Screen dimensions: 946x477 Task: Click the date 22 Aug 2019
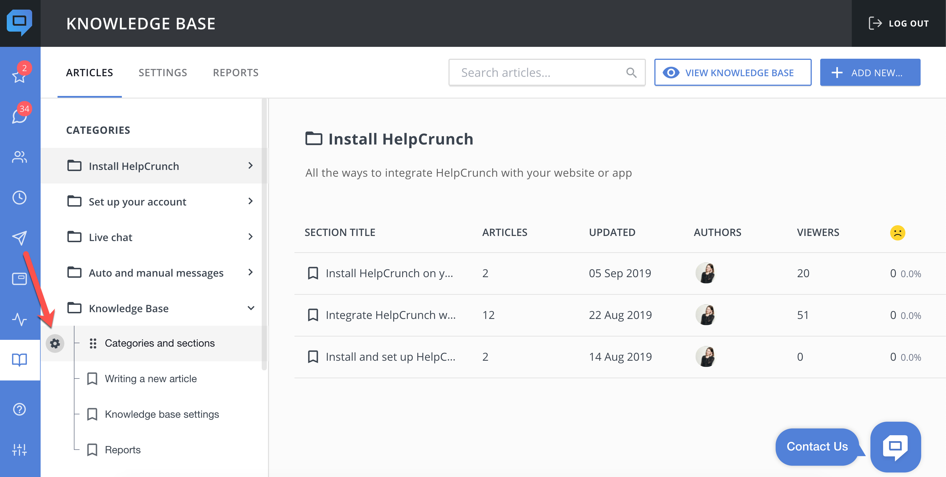point(620,315)
